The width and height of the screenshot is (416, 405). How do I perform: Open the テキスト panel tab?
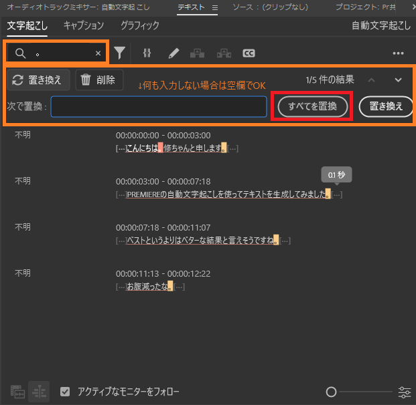[191, 7]
